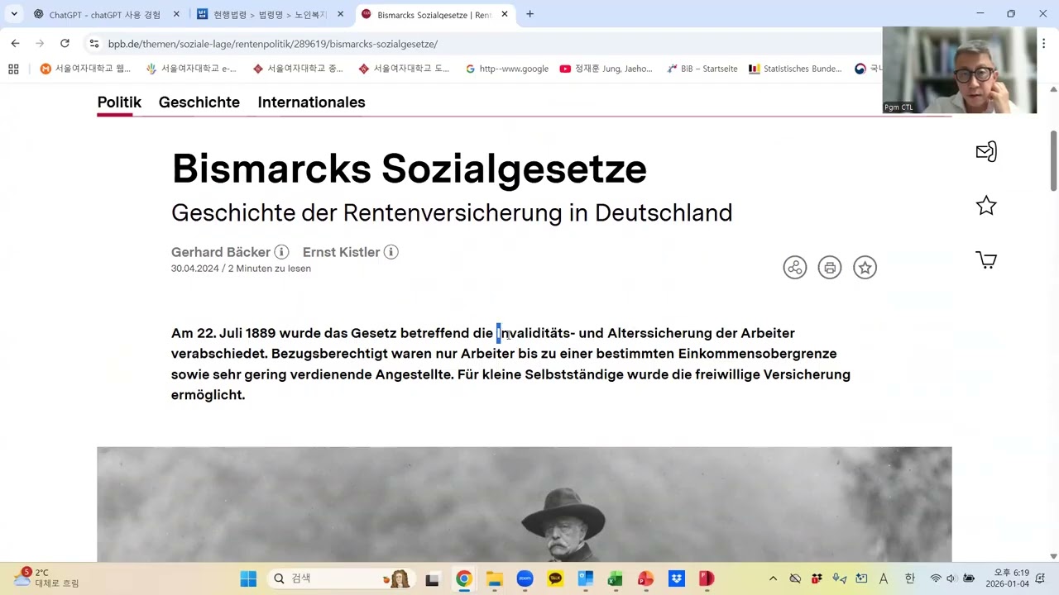Image resolution: width=1059 pixels, height=595 pixels.
Task: Show info about author Ernst Kistler
Action: point(391,252)
